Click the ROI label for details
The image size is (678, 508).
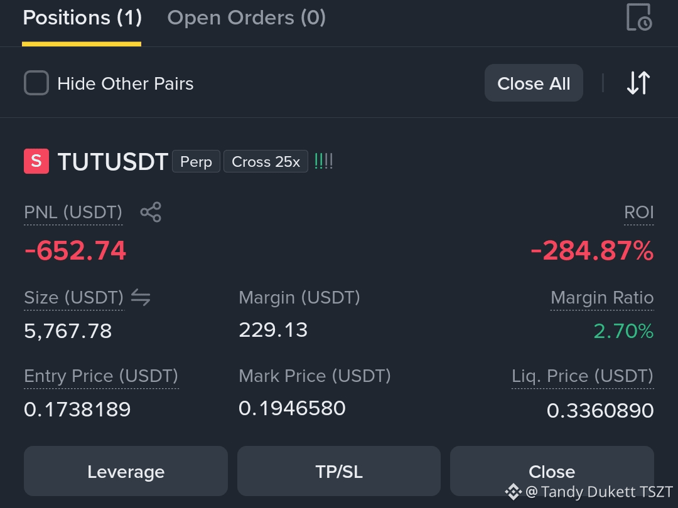(638, 213)
